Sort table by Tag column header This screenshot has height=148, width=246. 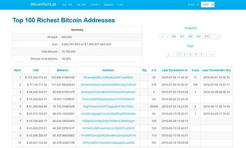(x=144, y=70)
